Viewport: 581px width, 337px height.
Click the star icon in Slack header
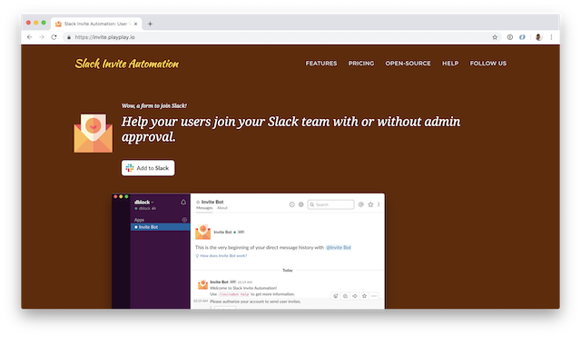(x=370, y=204)
